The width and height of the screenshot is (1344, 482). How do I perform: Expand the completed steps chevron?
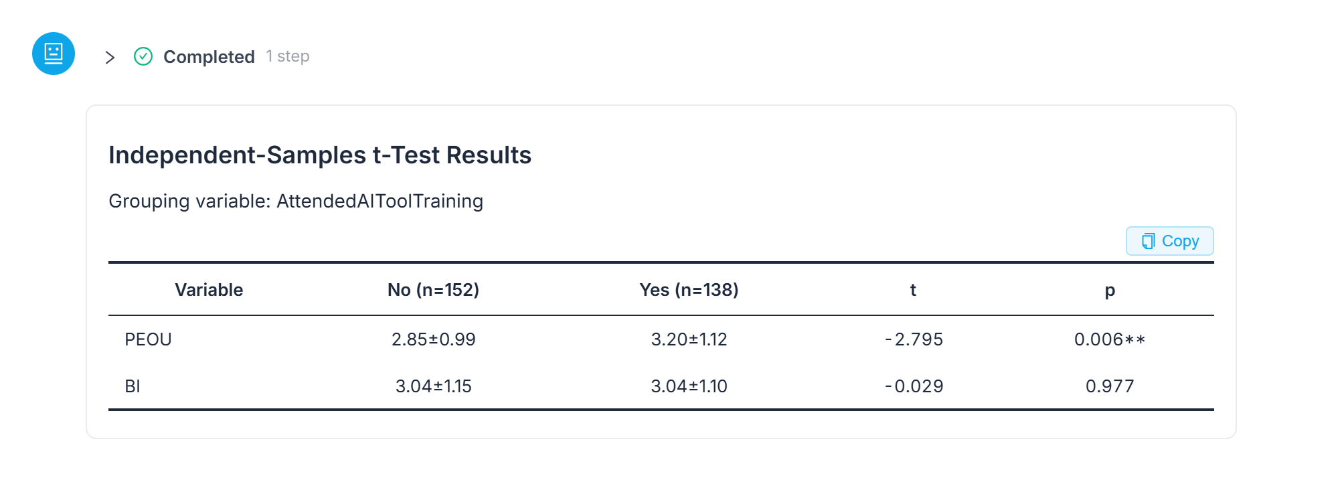[x=110, y=58]
